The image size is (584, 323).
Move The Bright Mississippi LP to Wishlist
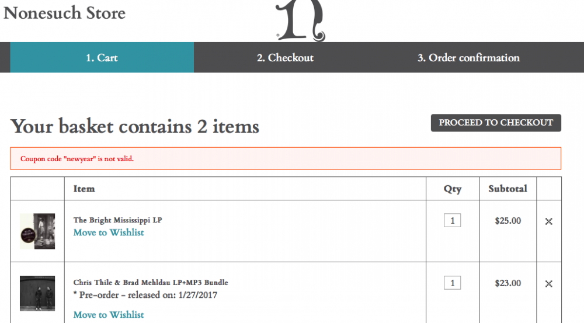pyautogui.click(x=109, y=232)
